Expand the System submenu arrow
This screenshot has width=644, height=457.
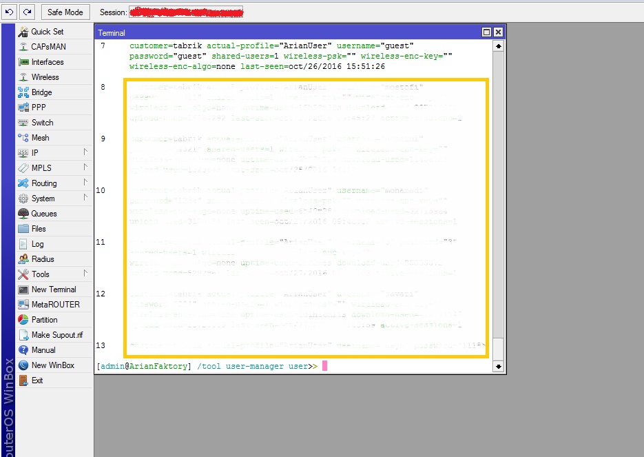click(85, 198)
